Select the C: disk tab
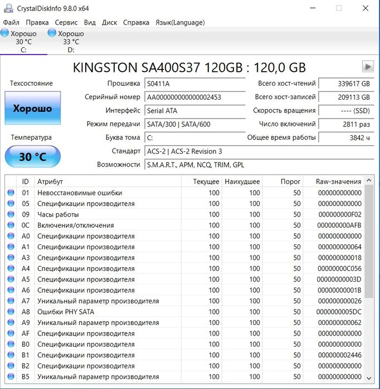The width and height of the screenshot is (380, 389). pyautogui.click(x=23, y=41)
